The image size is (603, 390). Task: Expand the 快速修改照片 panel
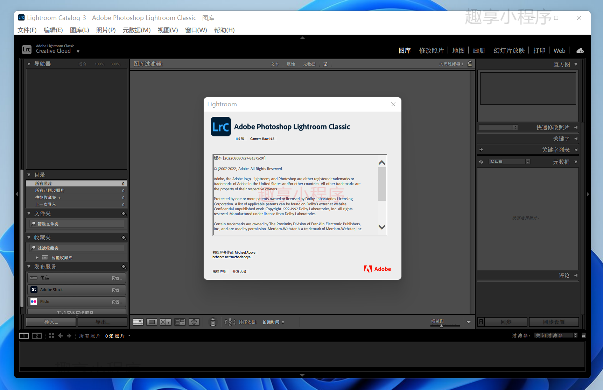click(576, 127)
